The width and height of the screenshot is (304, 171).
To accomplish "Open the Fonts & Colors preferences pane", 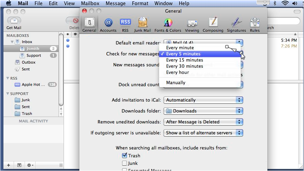I will pos(168,25).
